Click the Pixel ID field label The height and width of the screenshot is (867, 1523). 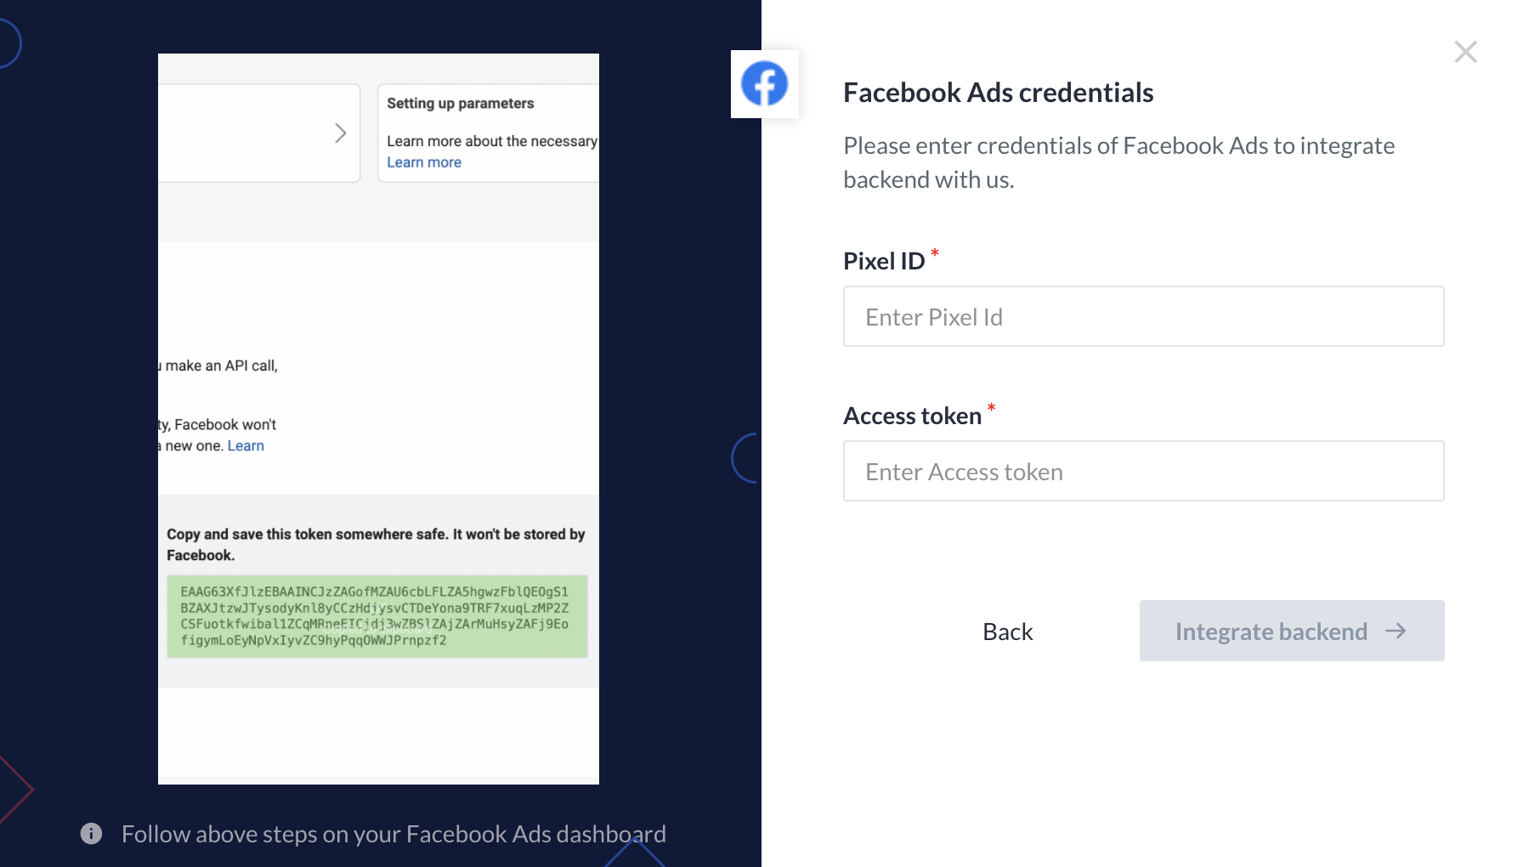[884, 261]
